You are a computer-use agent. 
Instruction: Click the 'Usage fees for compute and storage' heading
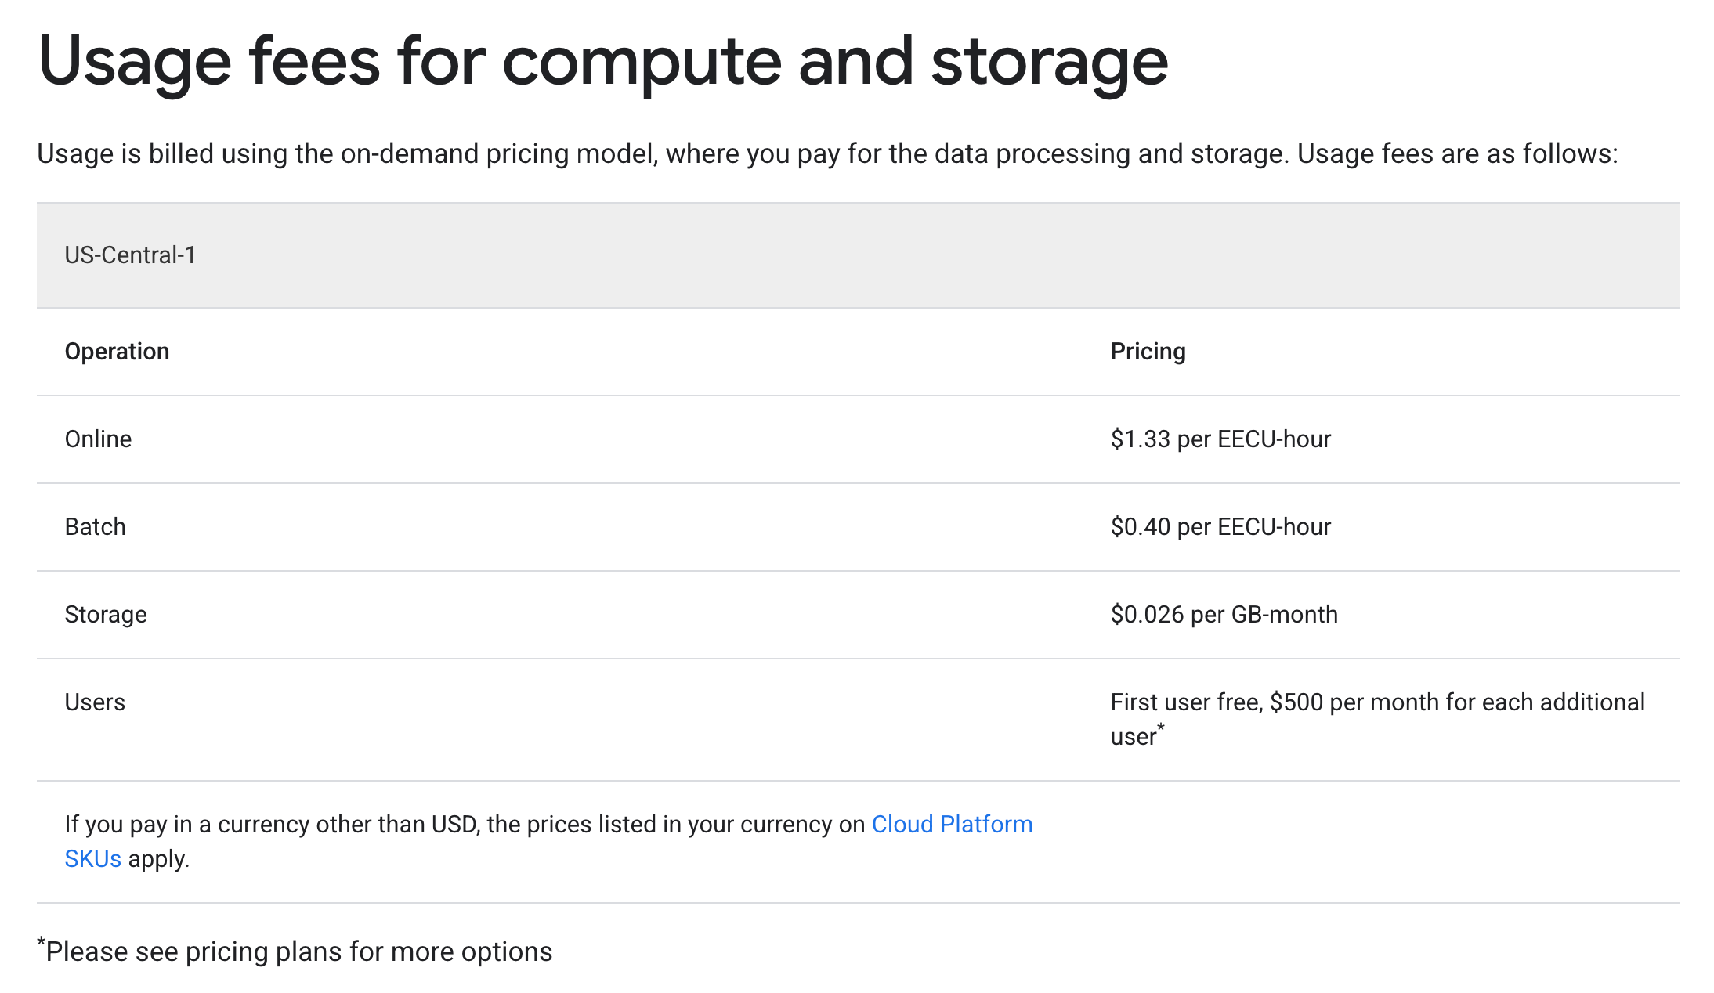(602, 63)
